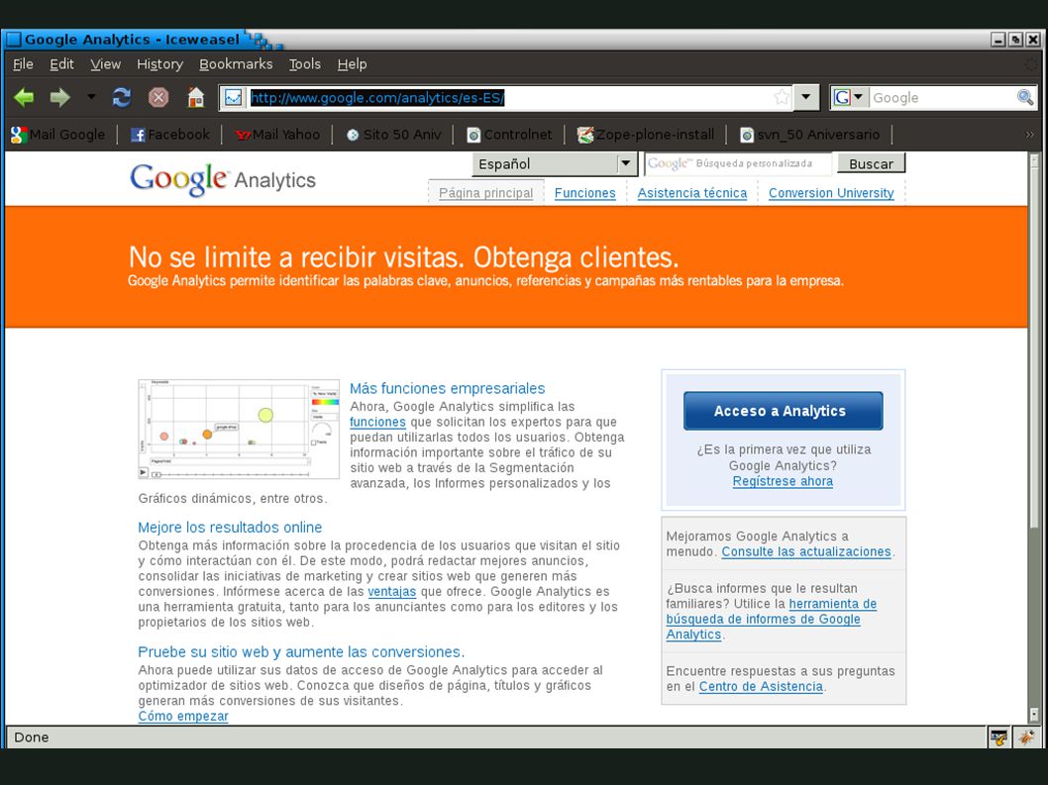Open Pruebe su sitio web heading link
The width and height of the screenshot is (1048, 785).
pyautogui.click(x=301, y=652)
